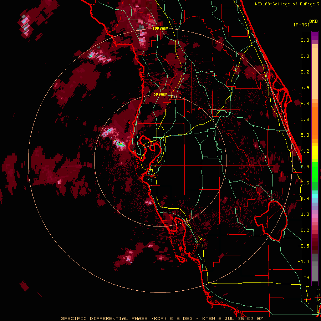Click the 0.2 legend value
321x321 pixels.
305,230
